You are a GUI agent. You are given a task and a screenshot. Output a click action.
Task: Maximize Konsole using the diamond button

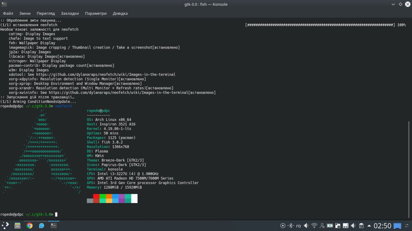400,4
